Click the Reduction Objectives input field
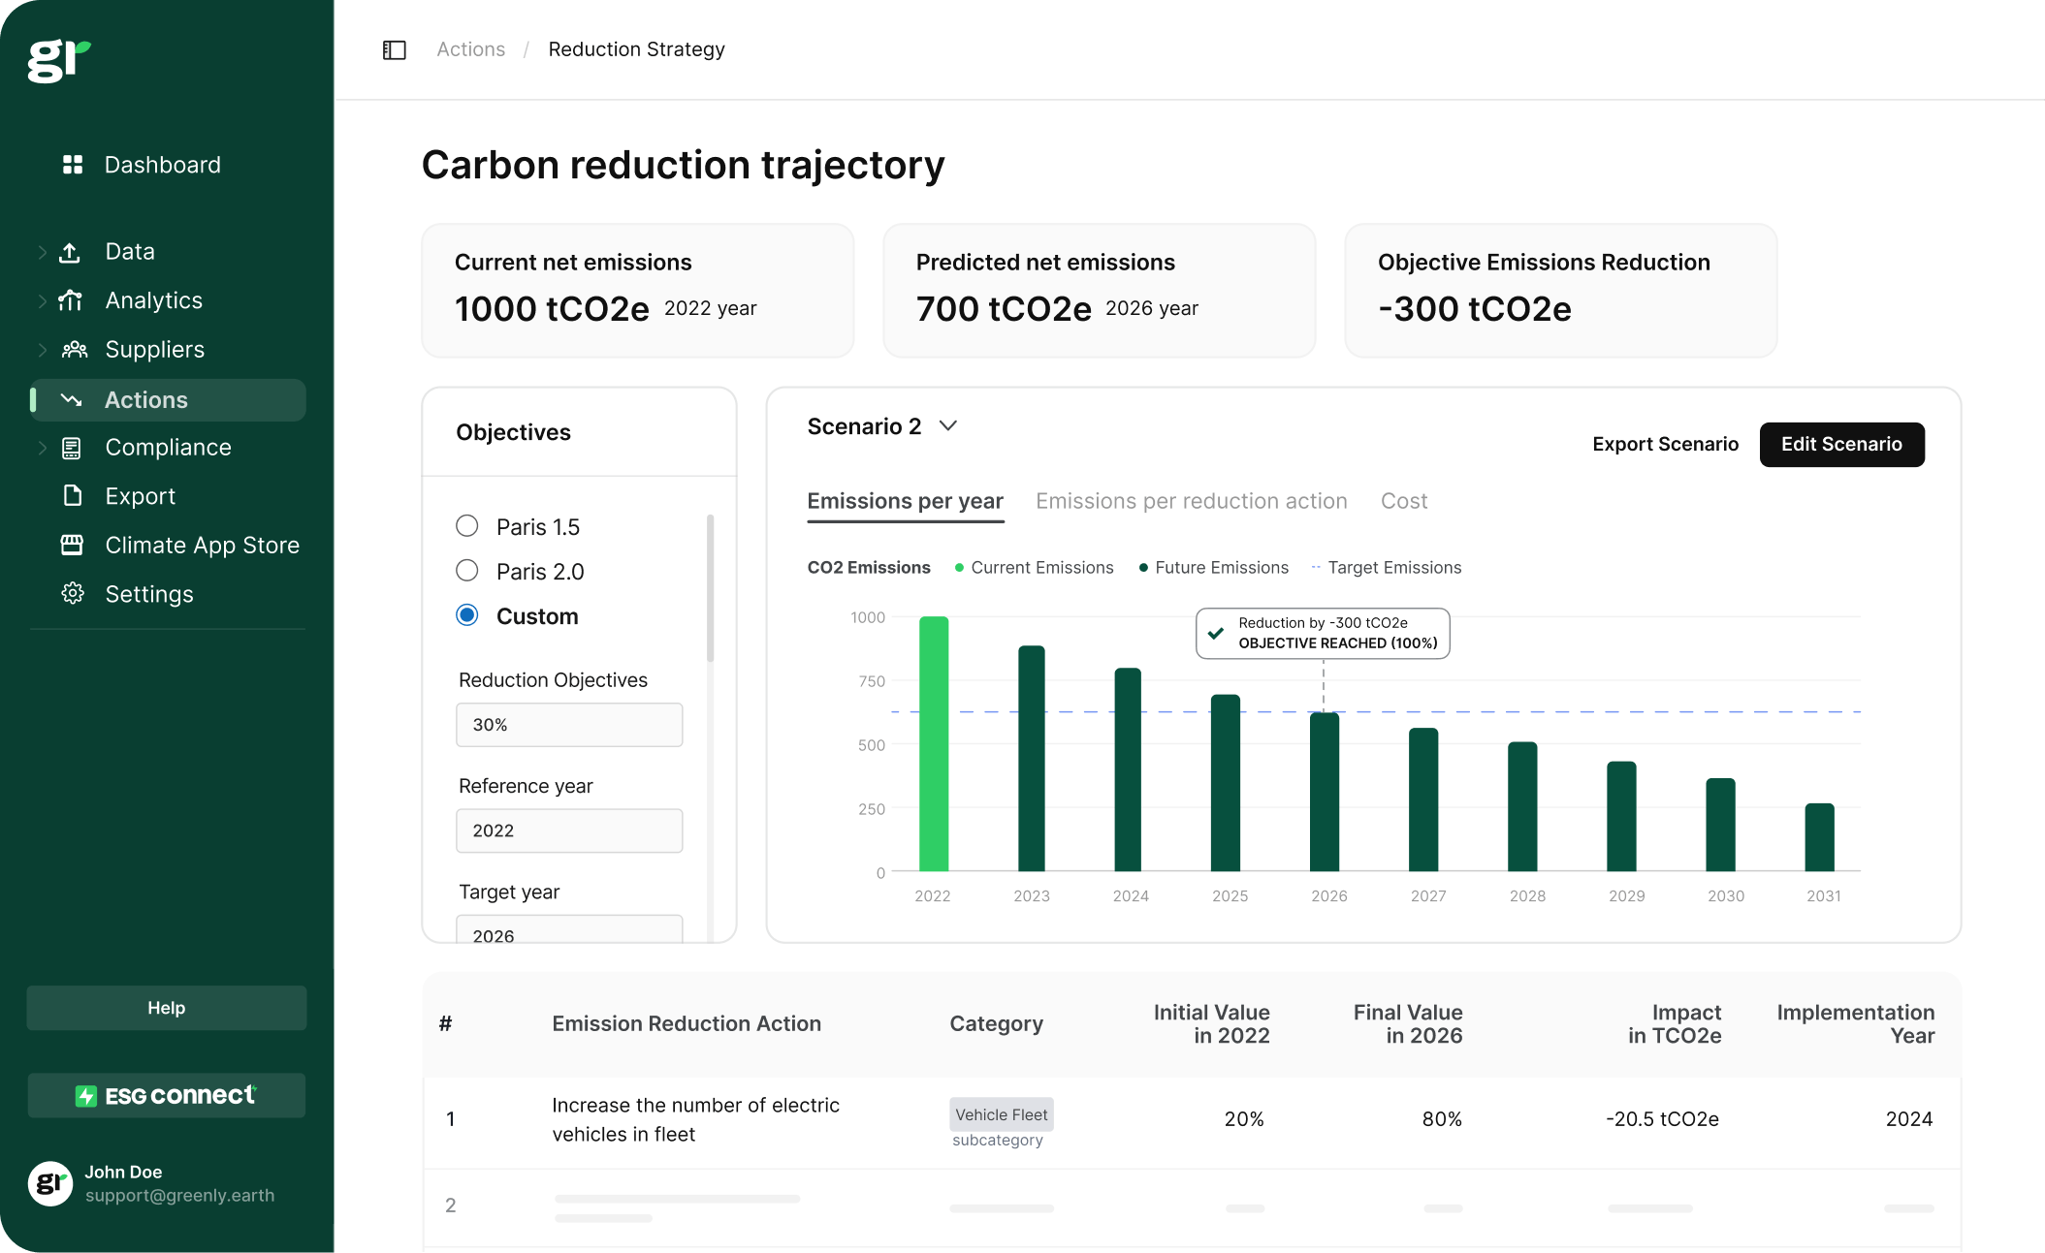The height and width of the screenshot is (1253, 2045). point(570,724)
